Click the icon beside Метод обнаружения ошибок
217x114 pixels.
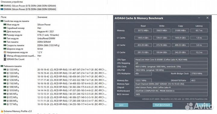point(5,56)
